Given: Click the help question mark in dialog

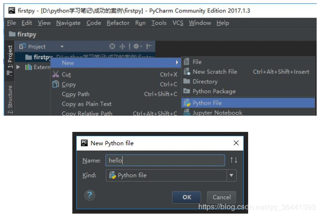Looking at the screenshot, I should (90, 195).
